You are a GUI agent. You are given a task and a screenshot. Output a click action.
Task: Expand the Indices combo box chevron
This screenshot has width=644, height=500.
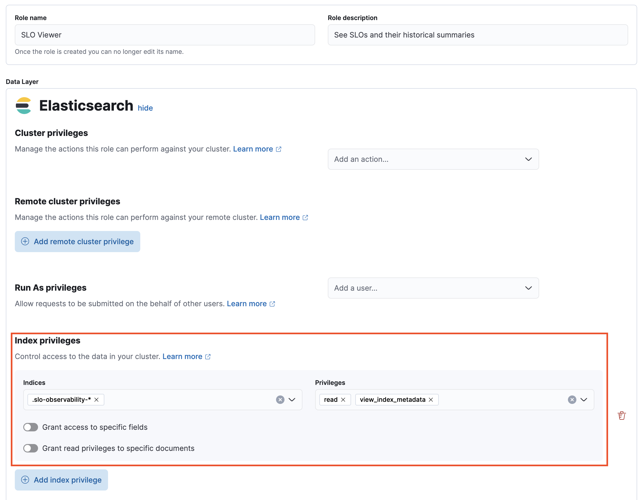pos(292,399)
